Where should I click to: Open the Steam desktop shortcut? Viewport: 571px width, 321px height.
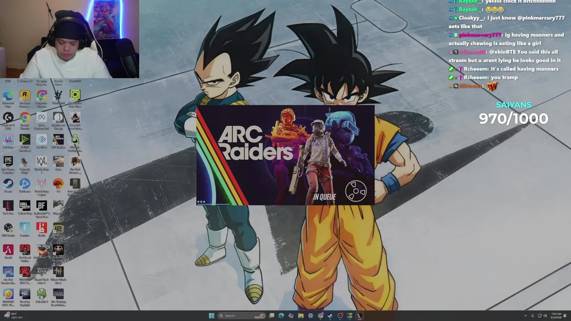[8, 186]
